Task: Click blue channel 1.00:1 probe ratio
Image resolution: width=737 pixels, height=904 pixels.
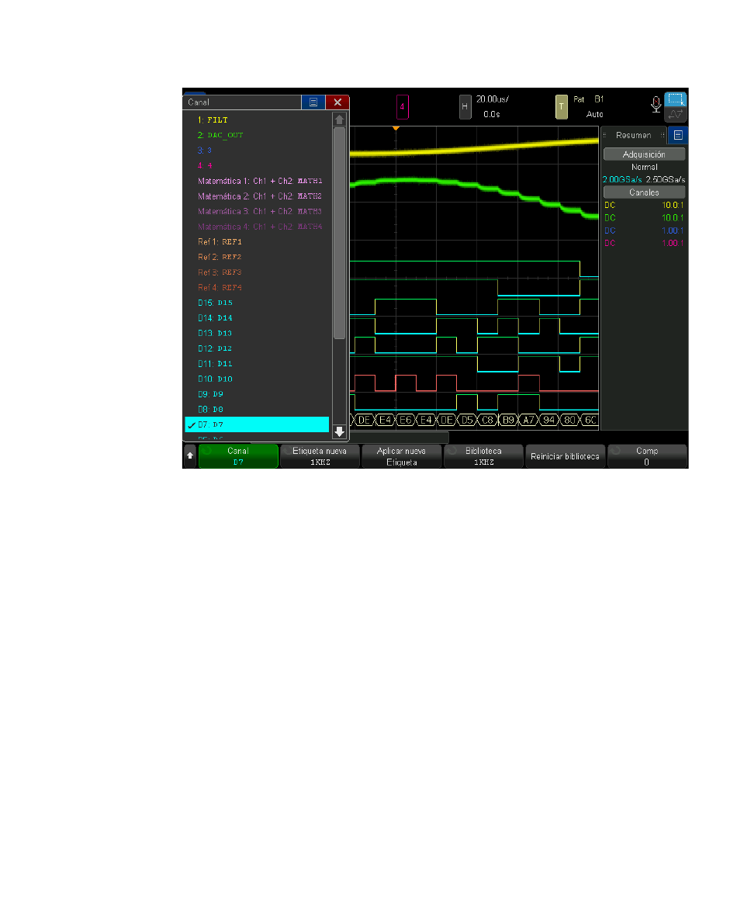Action: [673, 230]
